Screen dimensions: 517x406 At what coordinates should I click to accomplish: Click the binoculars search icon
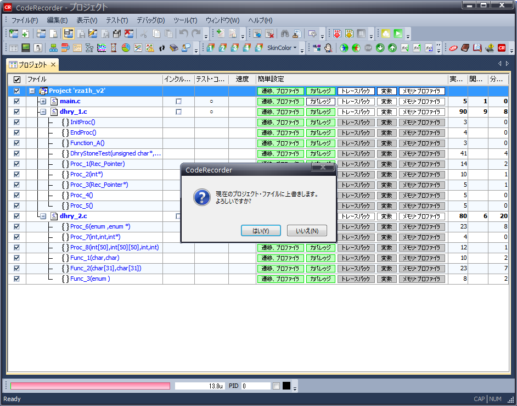coord(285,34)
